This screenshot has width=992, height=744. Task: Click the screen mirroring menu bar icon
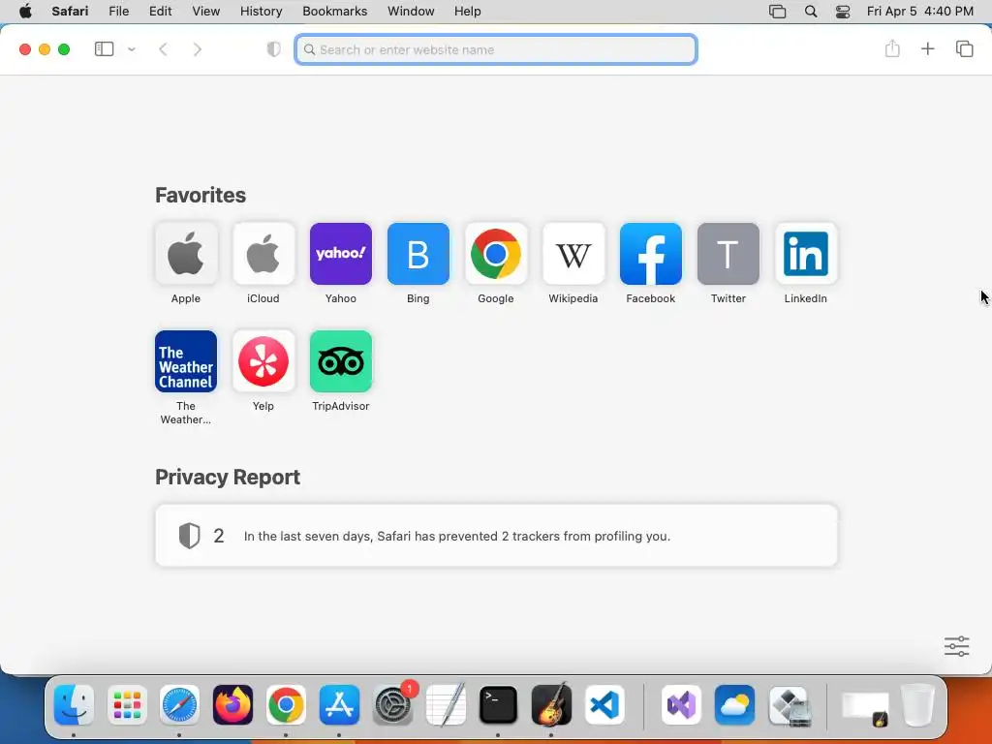(777, 12)
